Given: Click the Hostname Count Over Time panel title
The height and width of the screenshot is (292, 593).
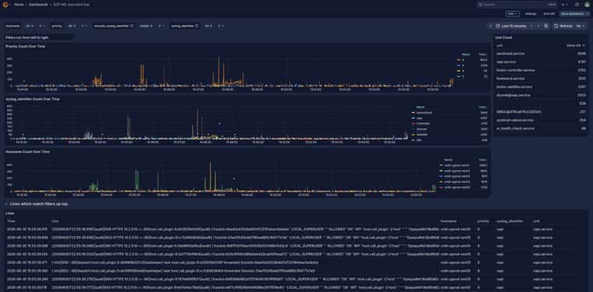Looking at the screenshot, I should [27, 152].
